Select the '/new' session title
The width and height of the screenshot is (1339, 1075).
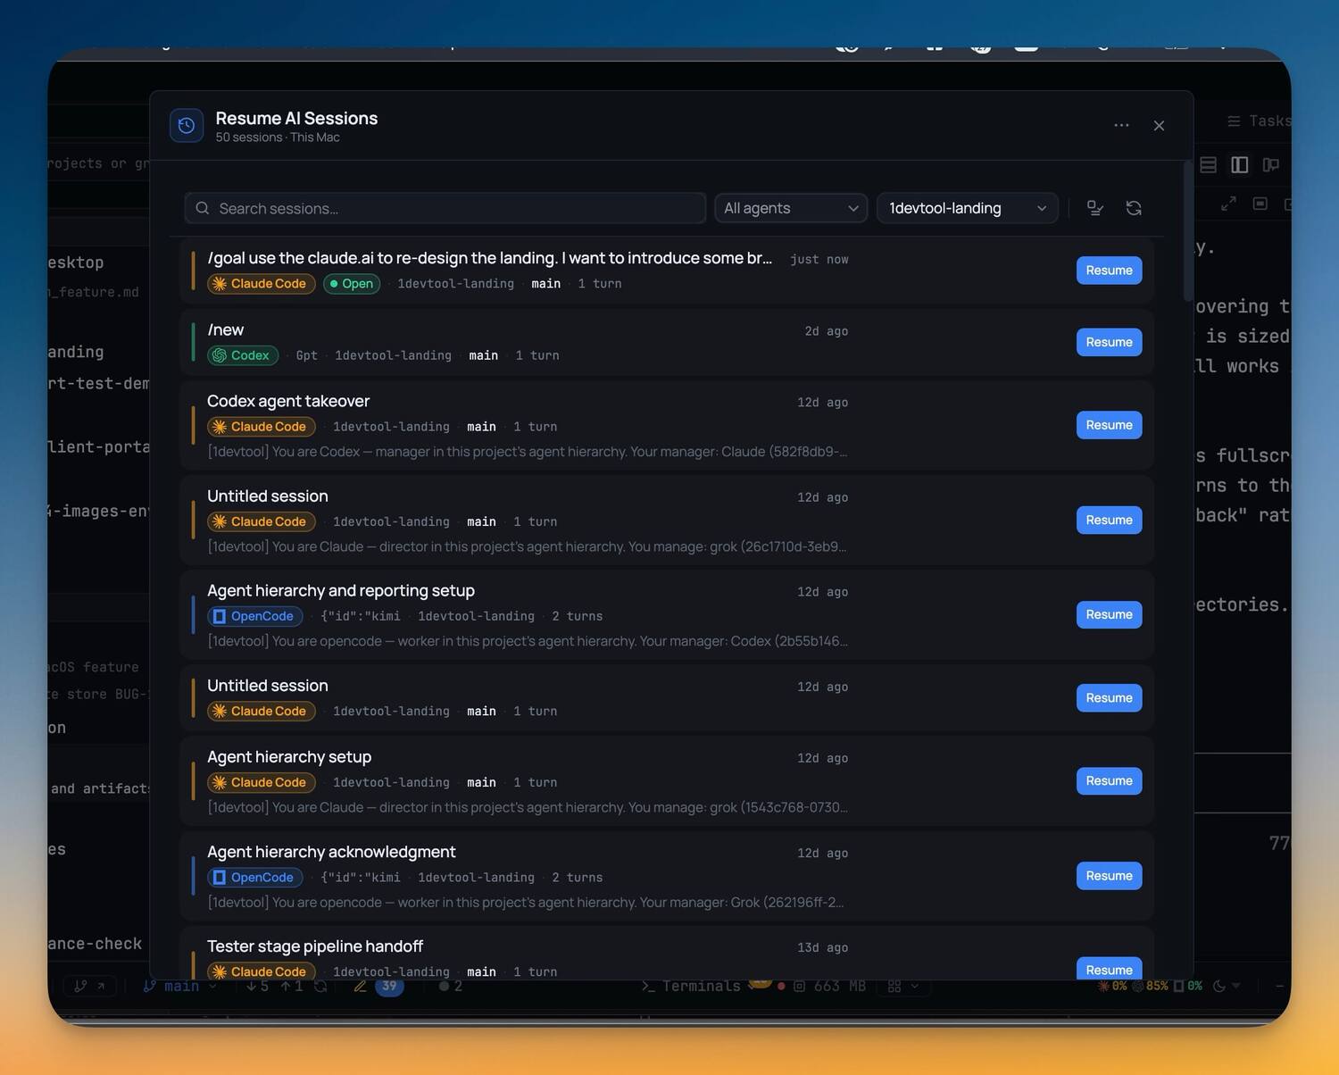(x=226, y=330)
